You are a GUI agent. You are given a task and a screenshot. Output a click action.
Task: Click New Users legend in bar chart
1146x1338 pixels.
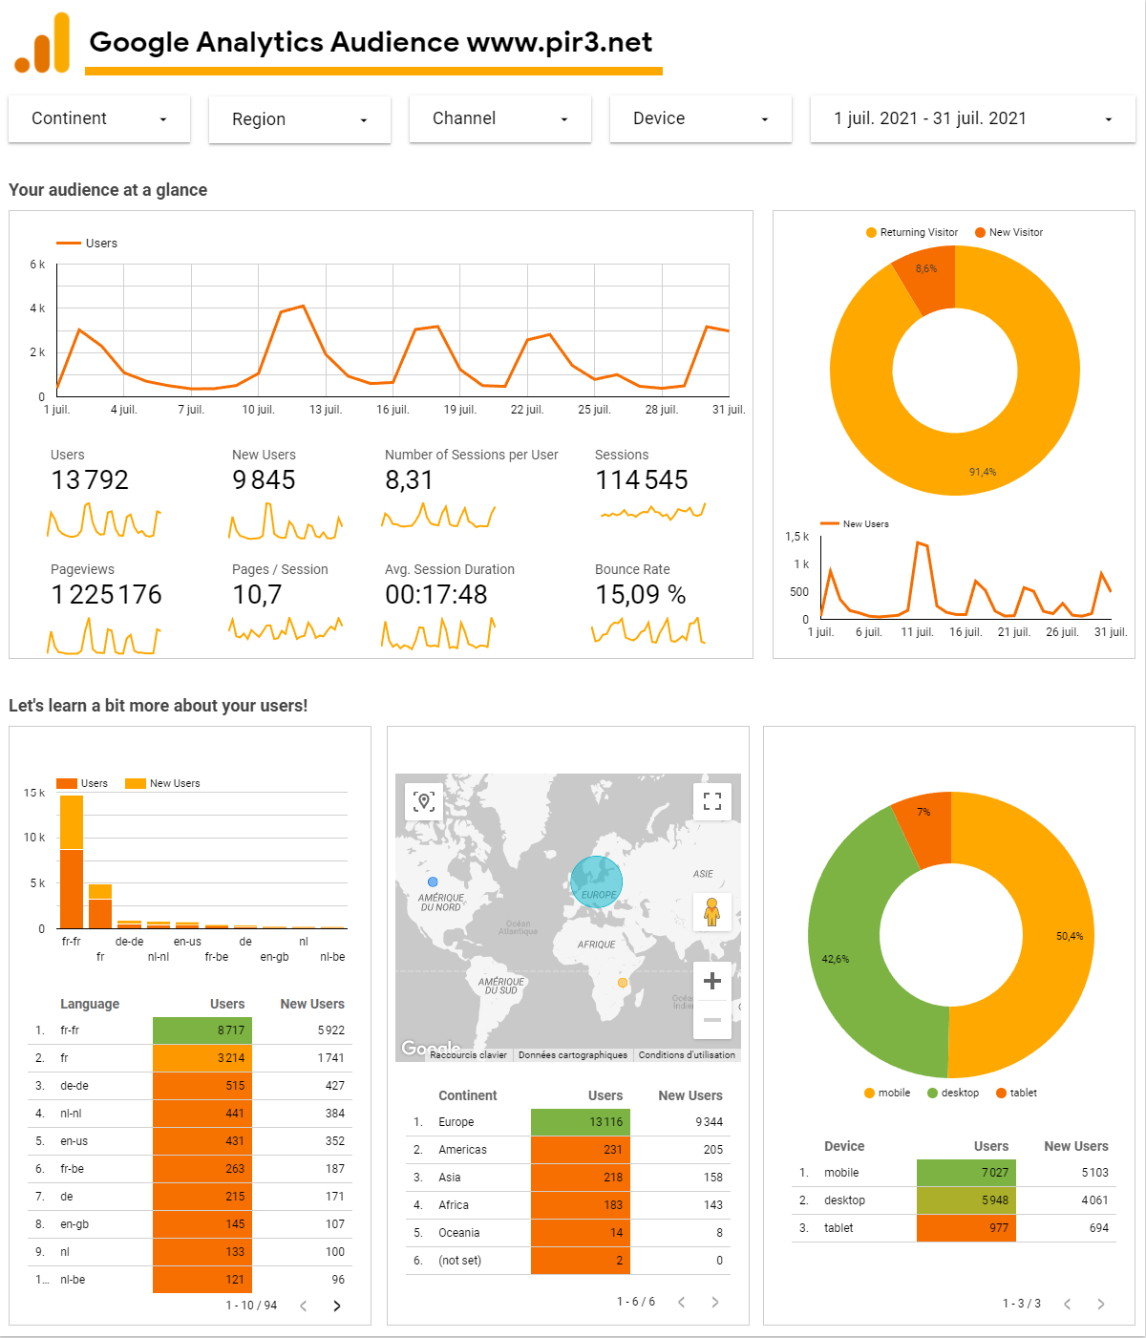[x=162, y=783]
